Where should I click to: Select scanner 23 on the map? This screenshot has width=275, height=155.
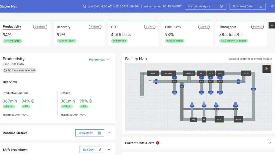pyautogui.click(x=201, y=92)
